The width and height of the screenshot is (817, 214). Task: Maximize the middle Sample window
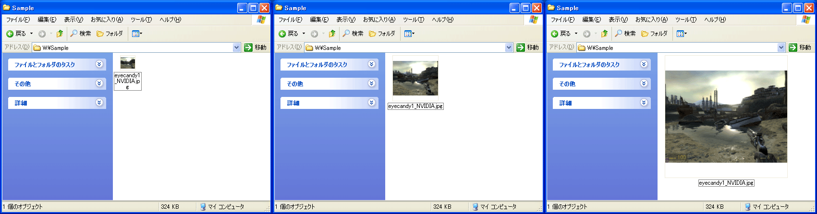coord(525,8)
